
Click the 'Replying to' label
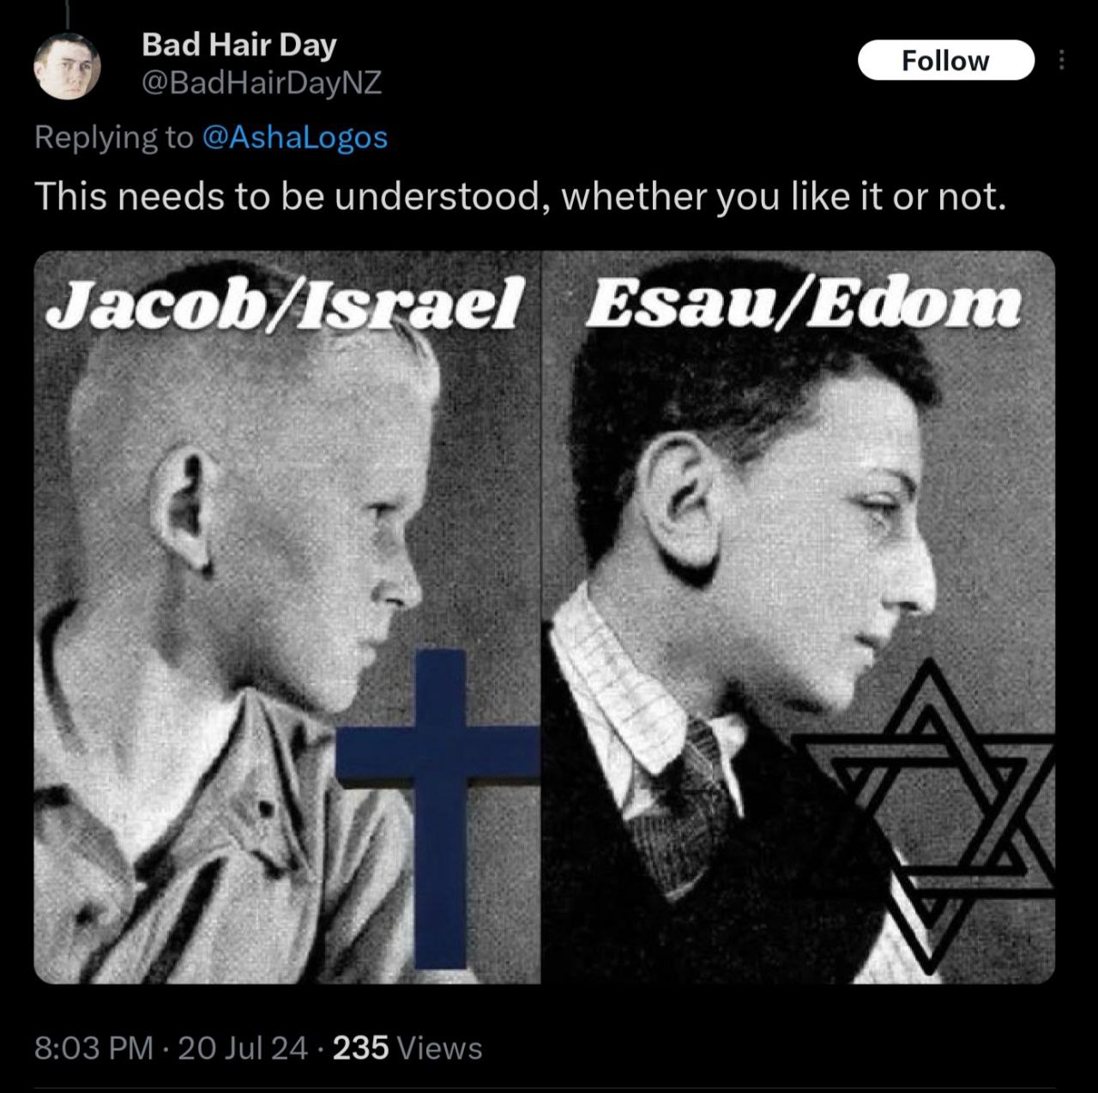[x=114, y=137]
